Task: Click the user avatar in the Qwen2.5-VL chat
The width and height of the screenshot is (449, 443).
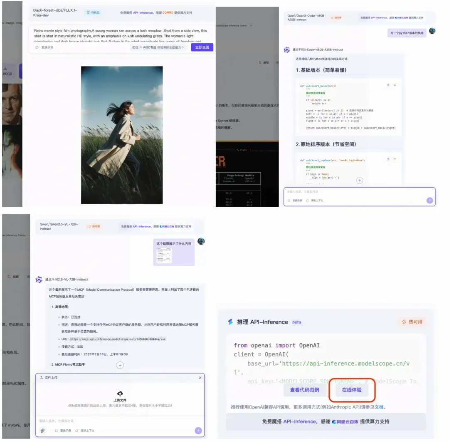Action: 201,241
